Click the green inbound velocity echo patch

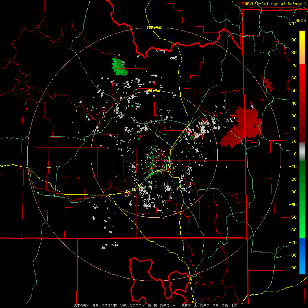click(x=119, y=67)
